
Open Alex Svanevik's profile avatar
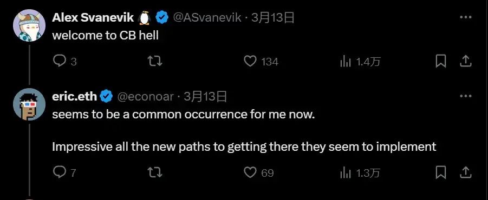click(x=29, y=26)
